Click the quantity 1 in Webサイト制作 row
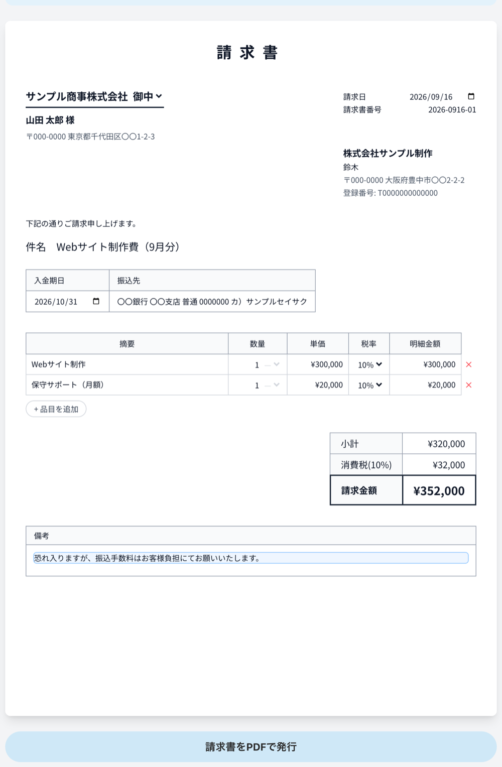The image size is (502, 767). 257,365
